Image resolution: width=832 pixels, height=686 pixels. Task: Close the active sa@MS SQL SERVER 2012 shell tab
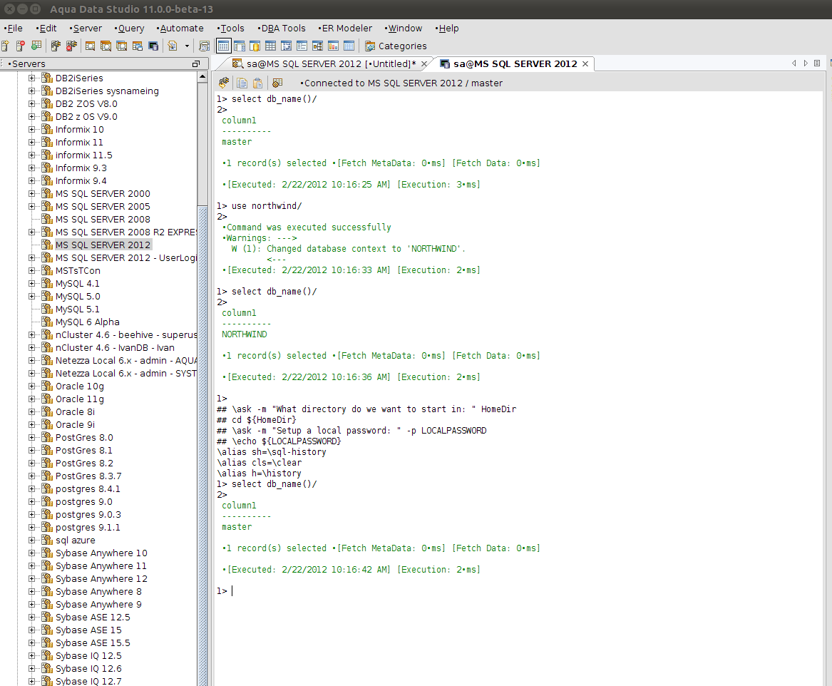click(585, 63)
